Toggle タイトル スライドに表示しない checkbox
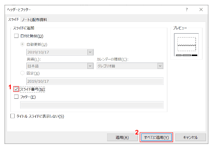The width and height of the screenshot is (215, 146). pyautogui.click(x=13, y=116)
